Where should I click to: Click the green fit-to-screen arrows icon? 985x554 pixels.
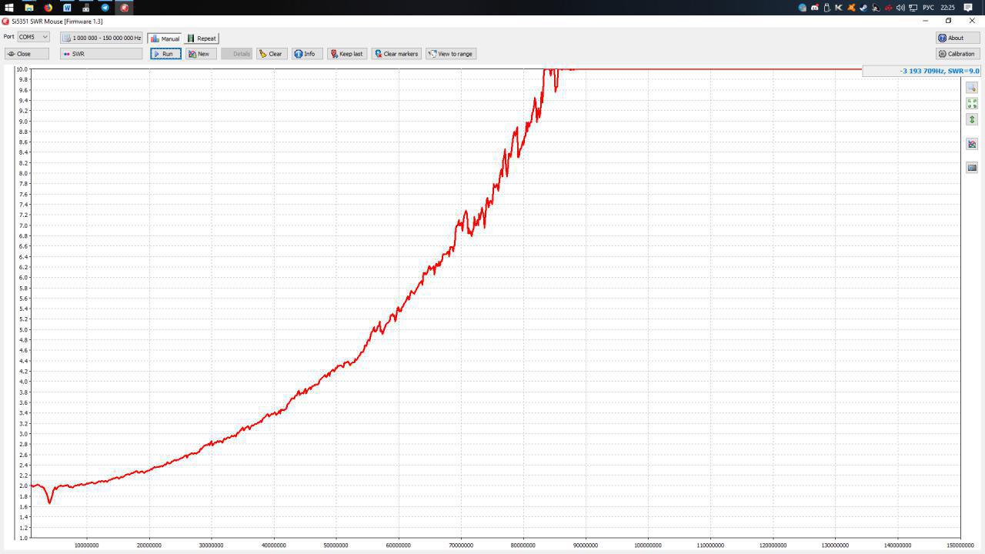coord(972,103)
